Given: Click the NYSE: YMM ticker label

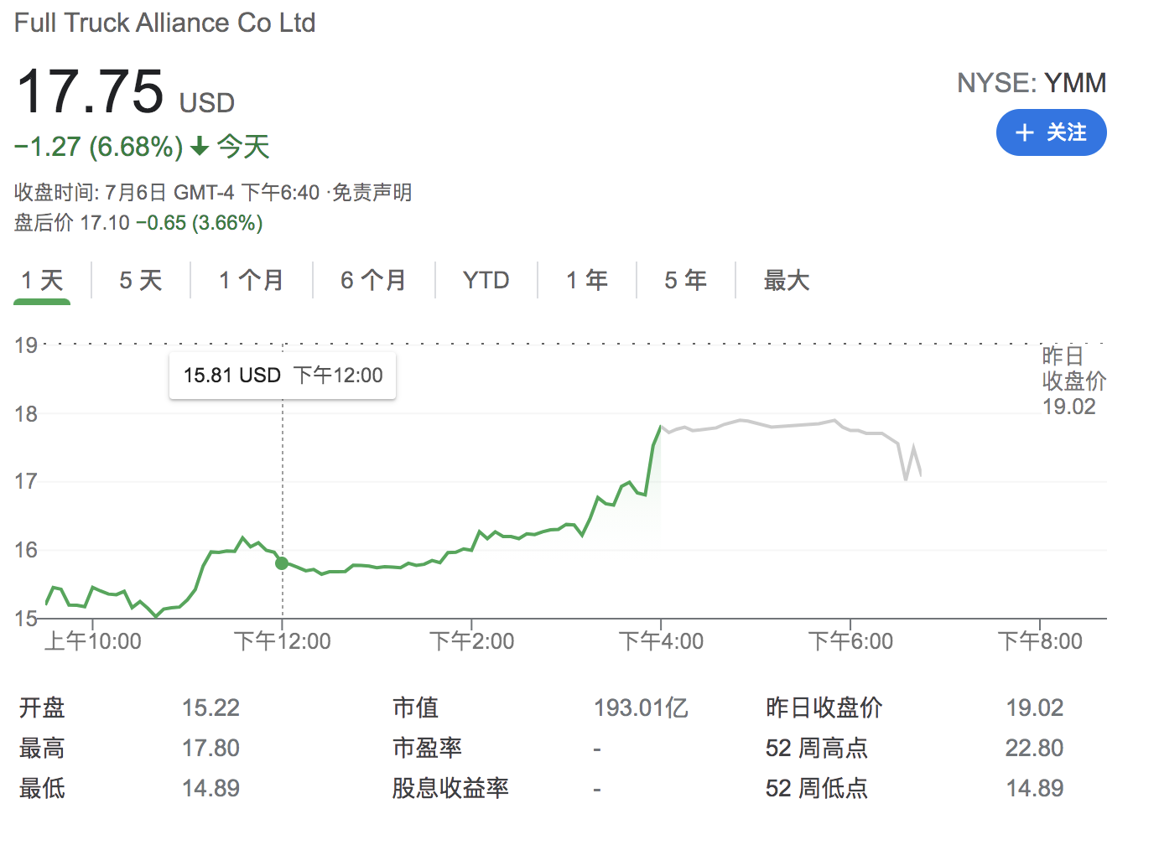Looking at the screenshot, I should tap(1032, 83).
